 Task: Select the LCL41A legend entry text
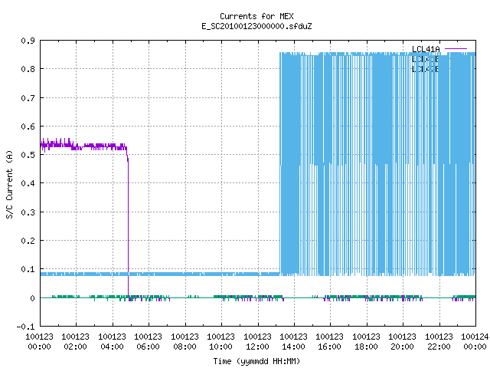(x=426, y=49)
